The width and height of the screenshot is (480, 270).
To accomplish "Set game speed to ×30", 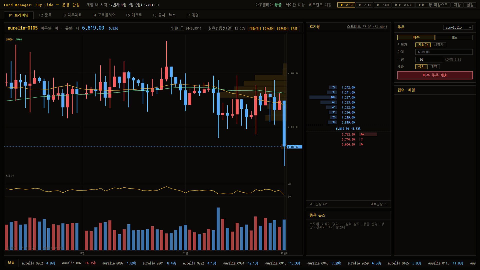I will [364, 5].
